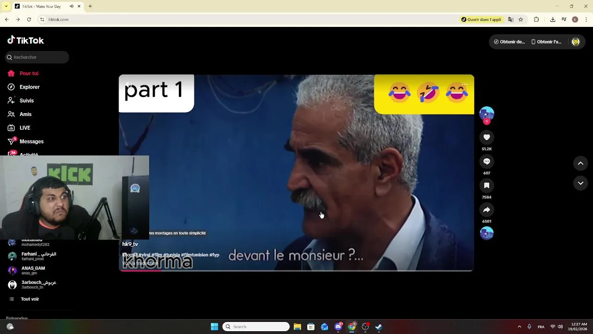The height and width of the screenshot is (334, 593).
Task: Click the TikTok logo
Action: (25, 40)
